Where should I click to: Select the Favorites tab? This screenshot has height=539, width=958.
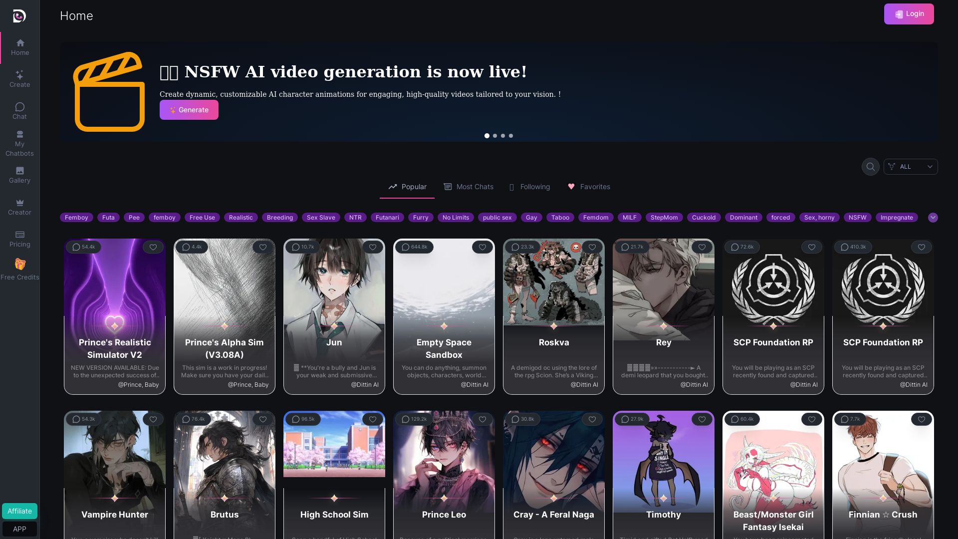pos(589,187)
